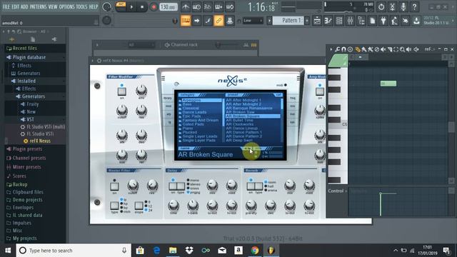Adjust the Delay mix knob

212,185
